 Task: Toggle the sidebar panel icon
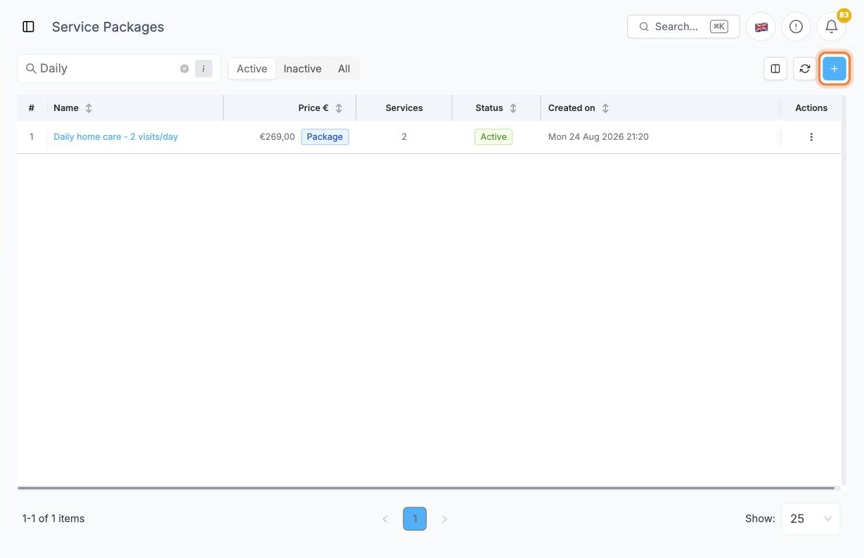tap(29, 27)
